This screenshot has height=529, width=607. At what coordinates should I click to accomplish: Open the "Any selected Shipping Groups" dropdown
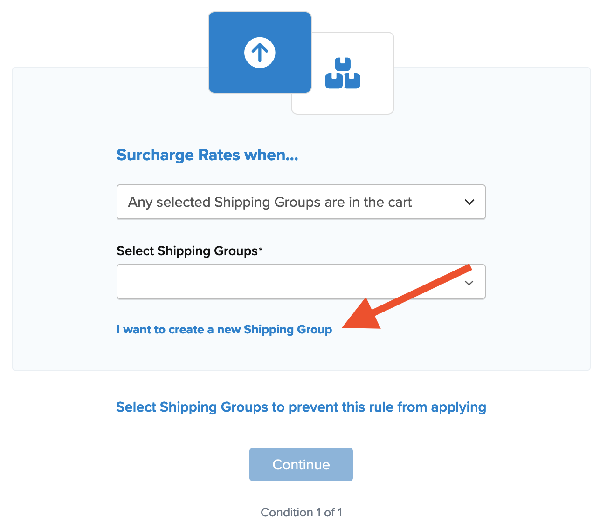coord(301,202)
